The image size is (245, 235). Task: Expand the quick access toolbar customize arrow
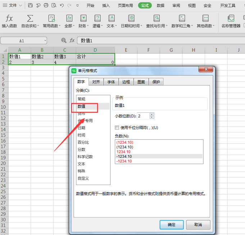(x=77, y=6)
